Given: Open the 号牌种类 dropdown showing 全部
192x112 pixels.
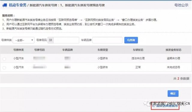Looking at the screenshot, I should click(x=23, y=40).
